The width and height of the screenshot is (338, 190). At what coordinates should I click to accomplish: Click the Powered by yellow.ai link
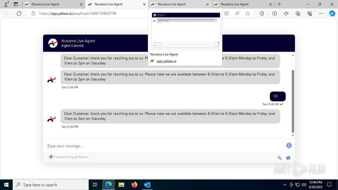pos(71,157)
